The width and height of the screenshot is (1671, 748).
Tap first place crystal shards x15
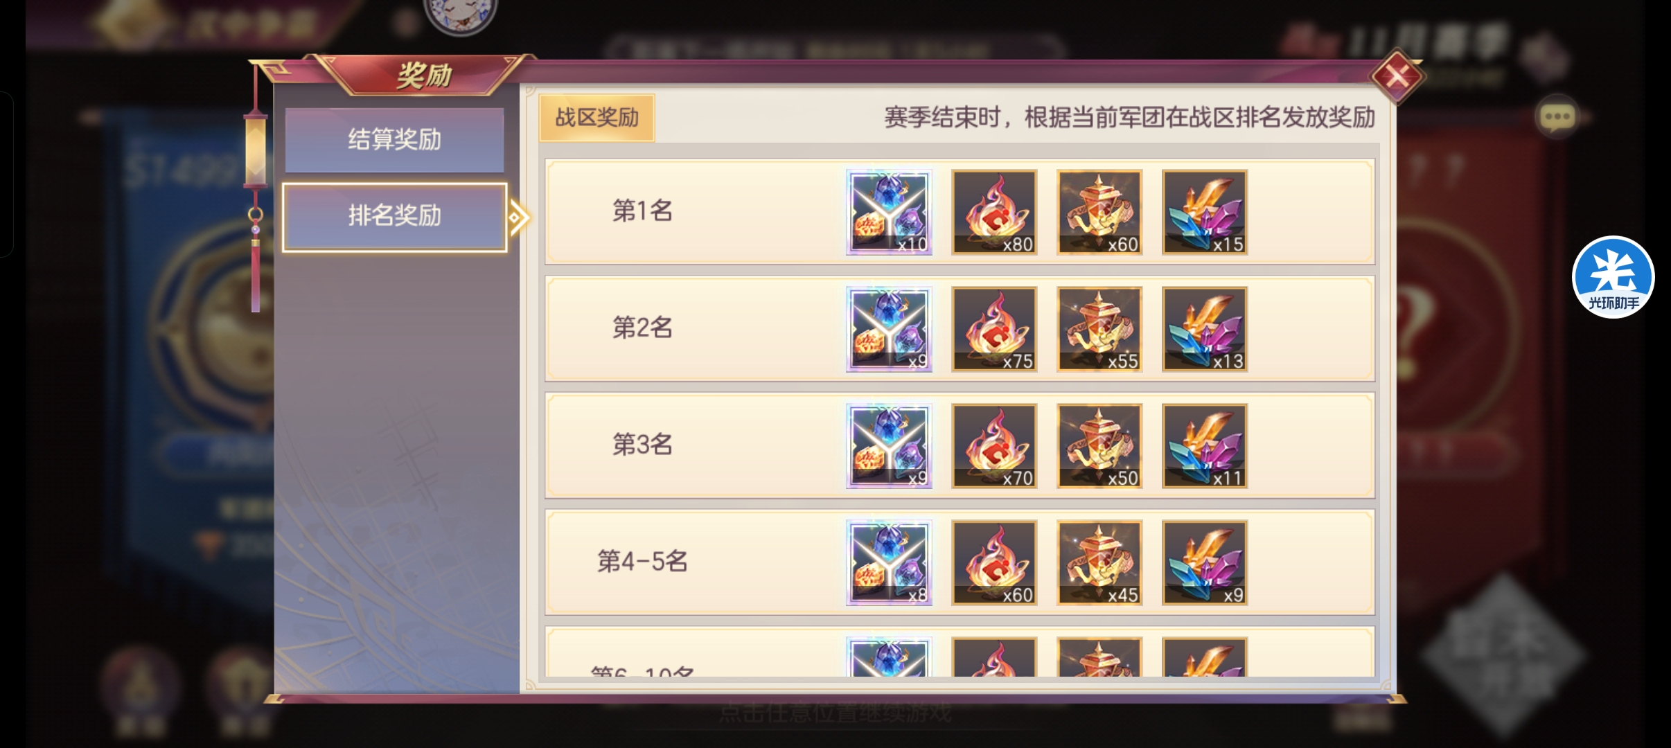pyautogui.click(x=1205, y=212)
